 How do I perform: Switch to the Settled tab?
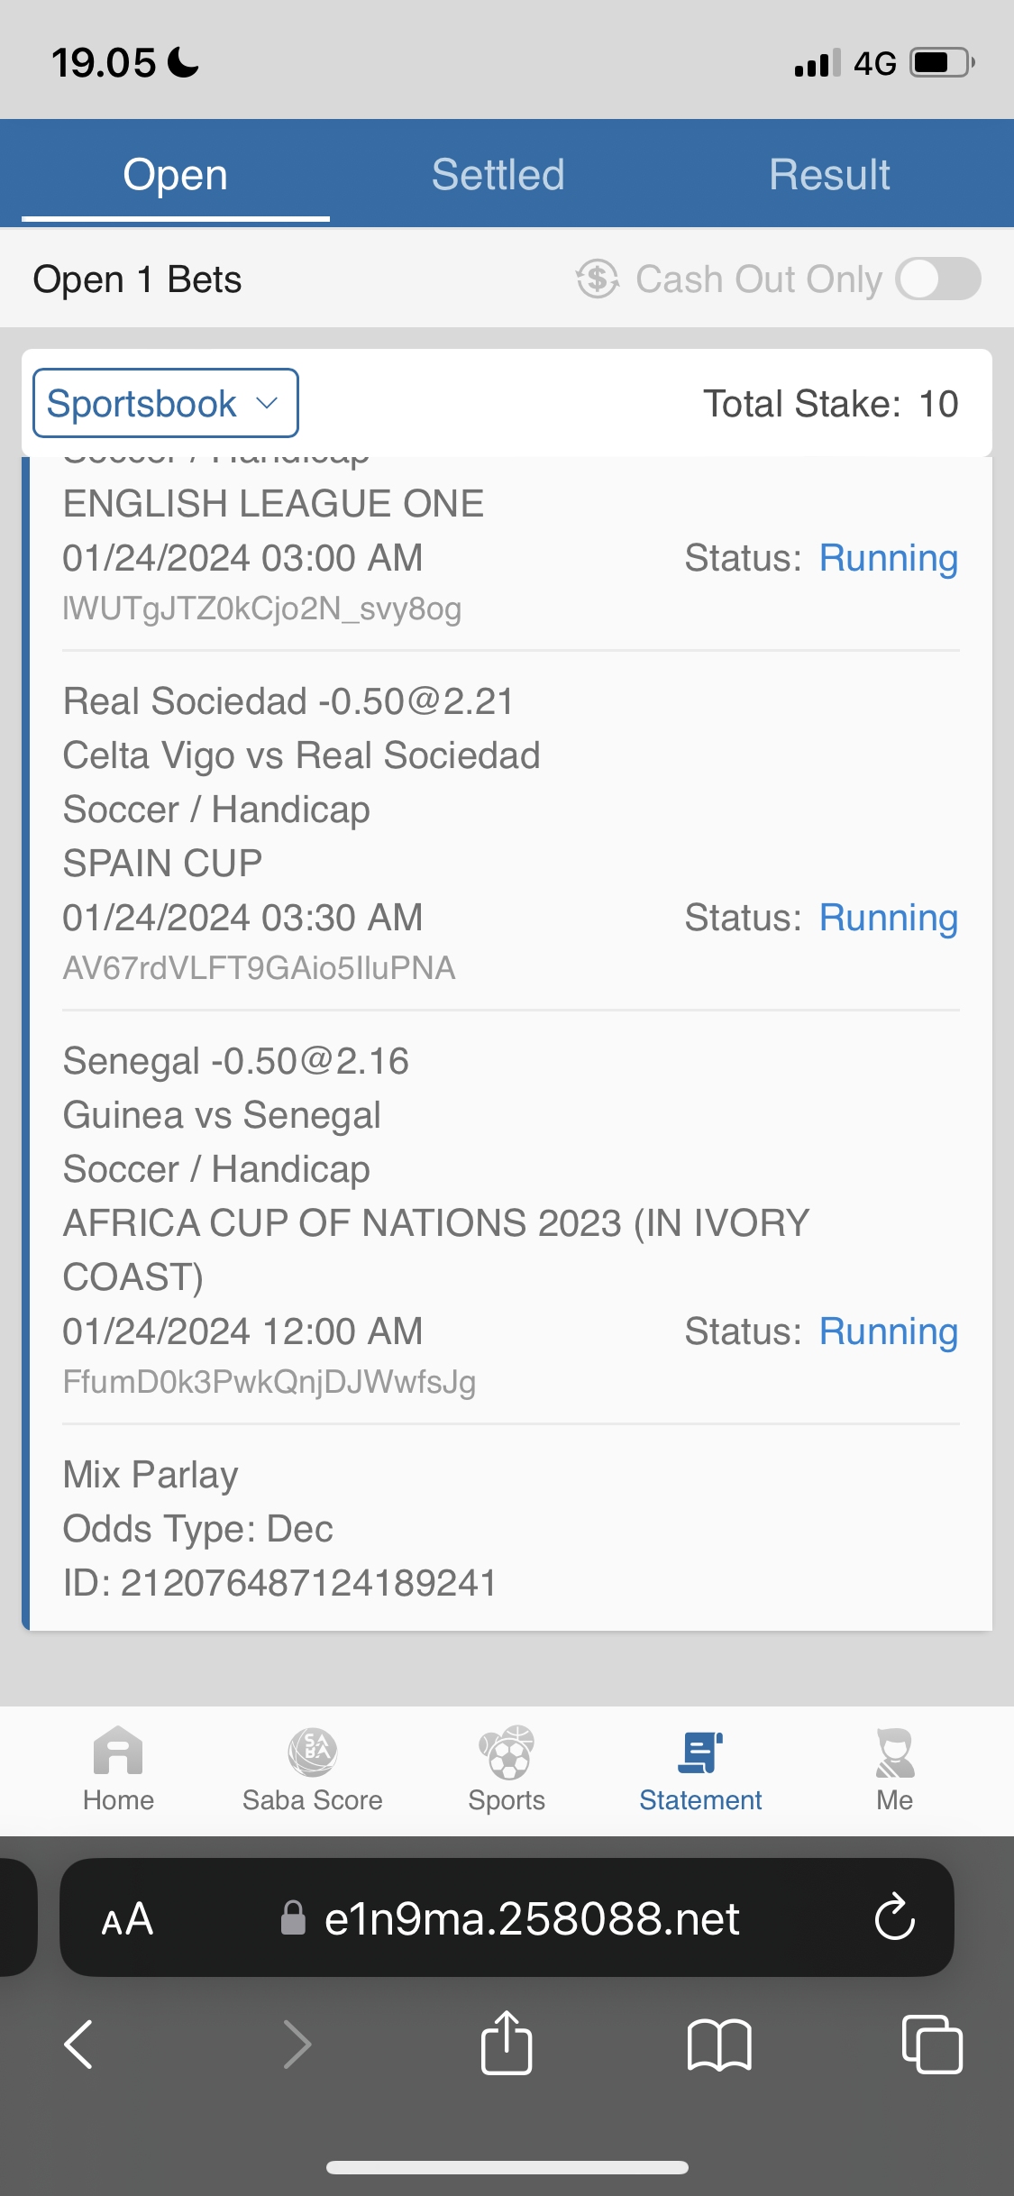498,174
